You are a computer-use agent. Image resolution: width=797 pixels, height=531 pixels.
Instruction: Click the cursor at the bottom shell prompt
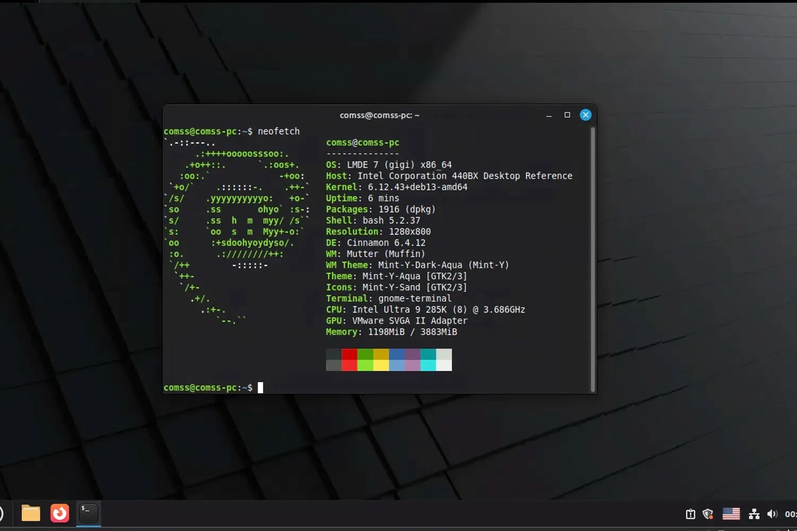(260, 388)
